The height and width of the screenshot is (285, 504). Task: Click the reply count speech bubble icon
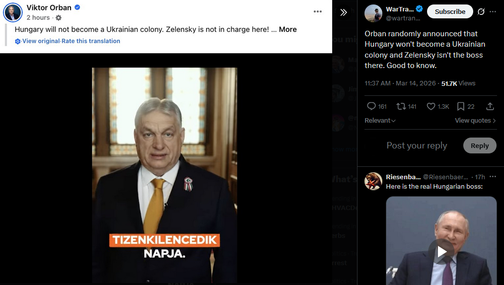(371, 106)
